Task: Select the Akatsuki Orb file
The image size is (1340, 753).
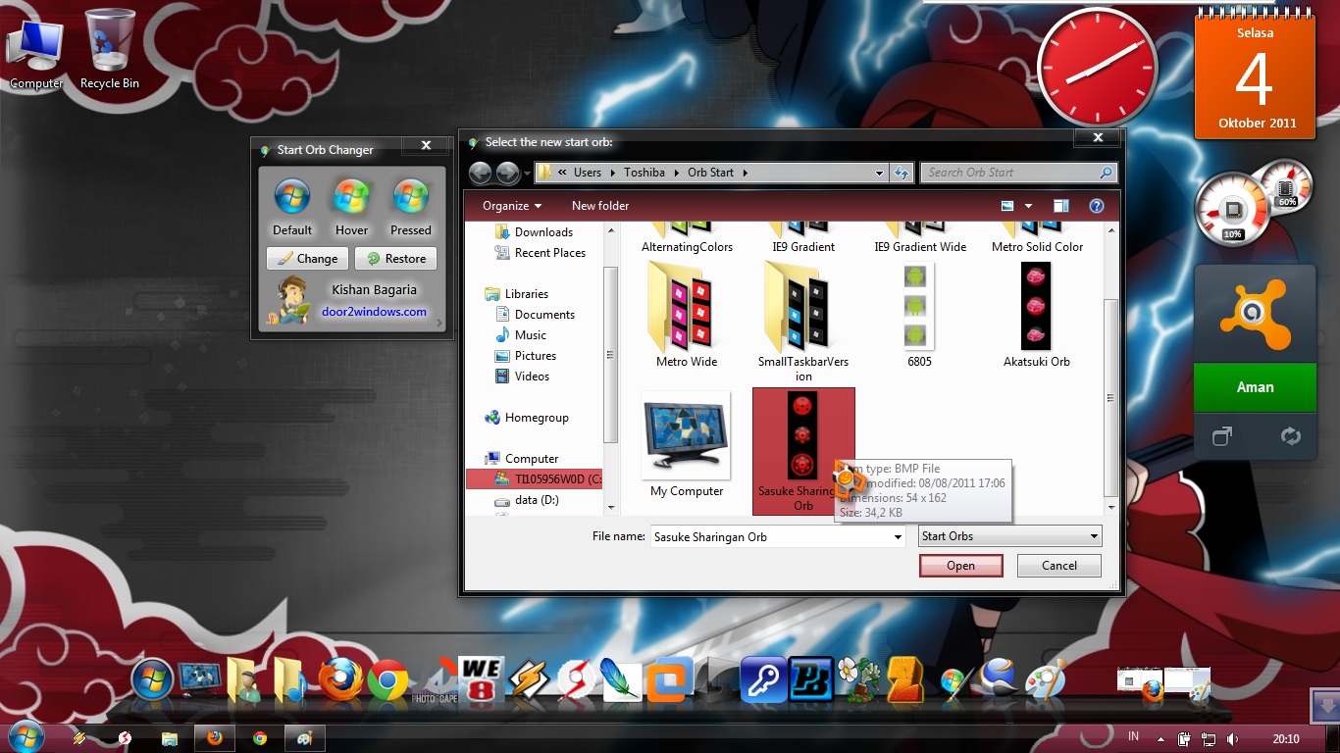Action: click(1036, 315)
